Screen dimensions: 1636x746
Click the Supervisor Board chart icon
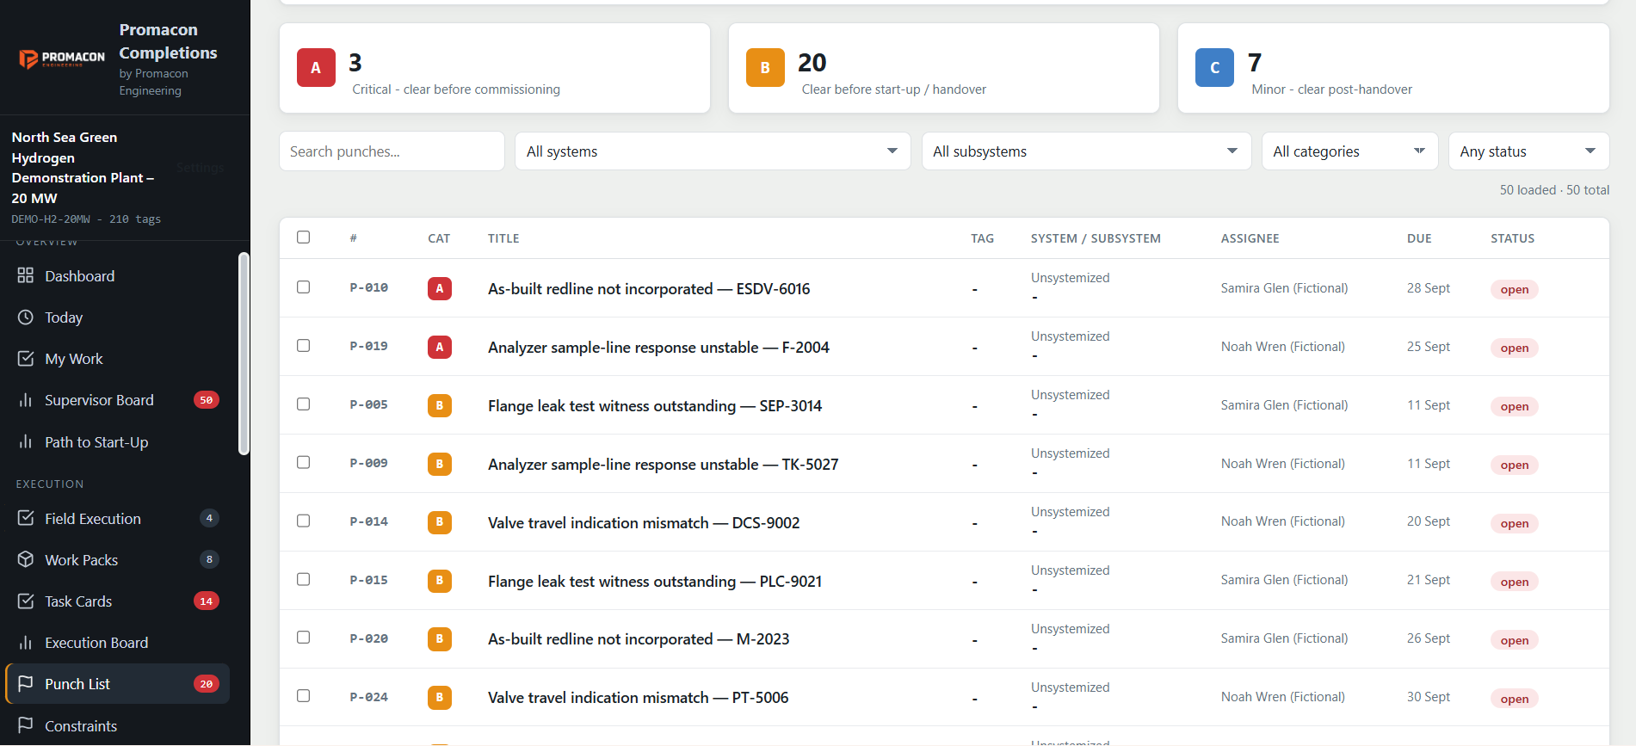(x=26, y=400)
